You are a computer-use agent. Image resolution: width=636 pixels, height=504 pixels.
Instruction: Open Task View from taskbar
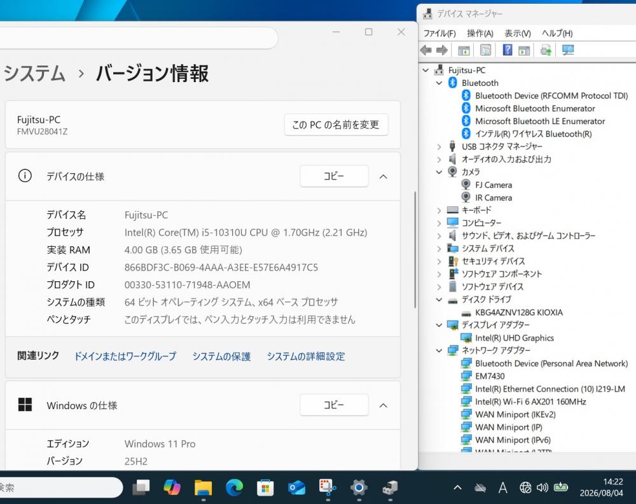[x=141, y=487]
